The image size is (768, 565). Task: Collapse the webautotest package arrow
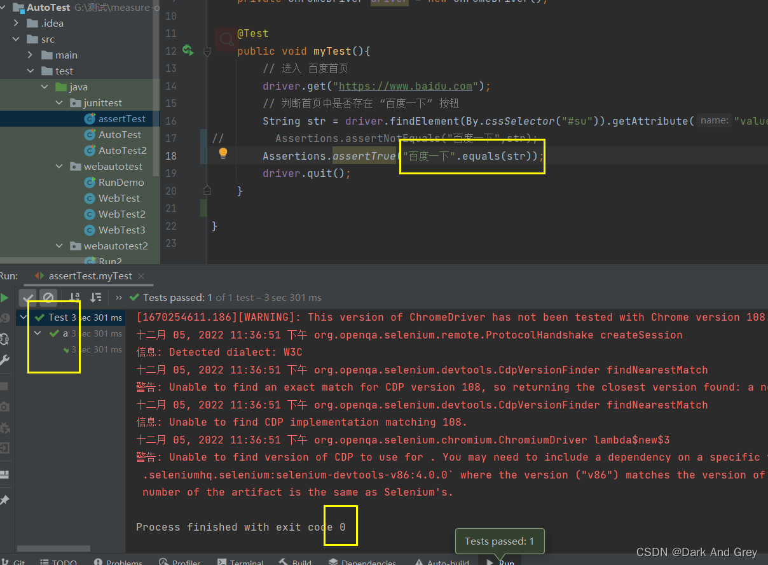(x=58, y=167)
